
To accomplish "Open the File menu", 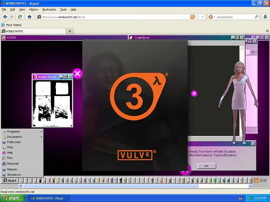I will (4, 9).
